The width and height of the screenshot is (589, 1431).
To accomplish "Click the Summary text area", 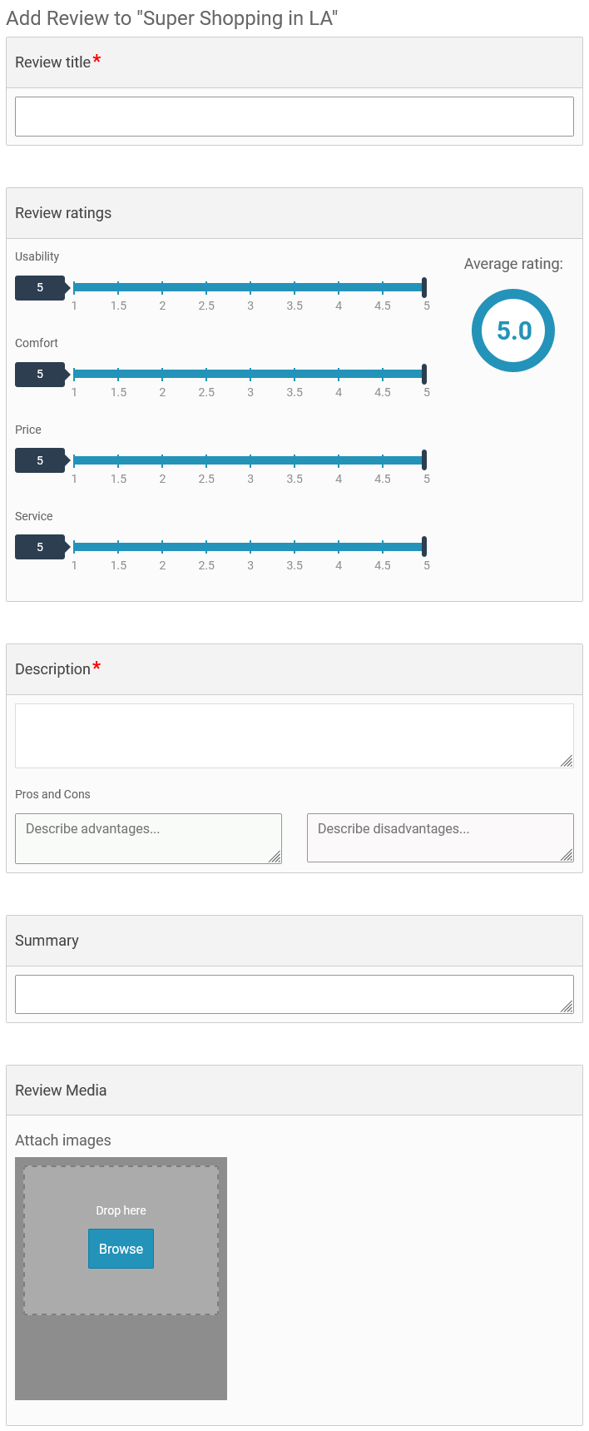I will tap(294, 994).
